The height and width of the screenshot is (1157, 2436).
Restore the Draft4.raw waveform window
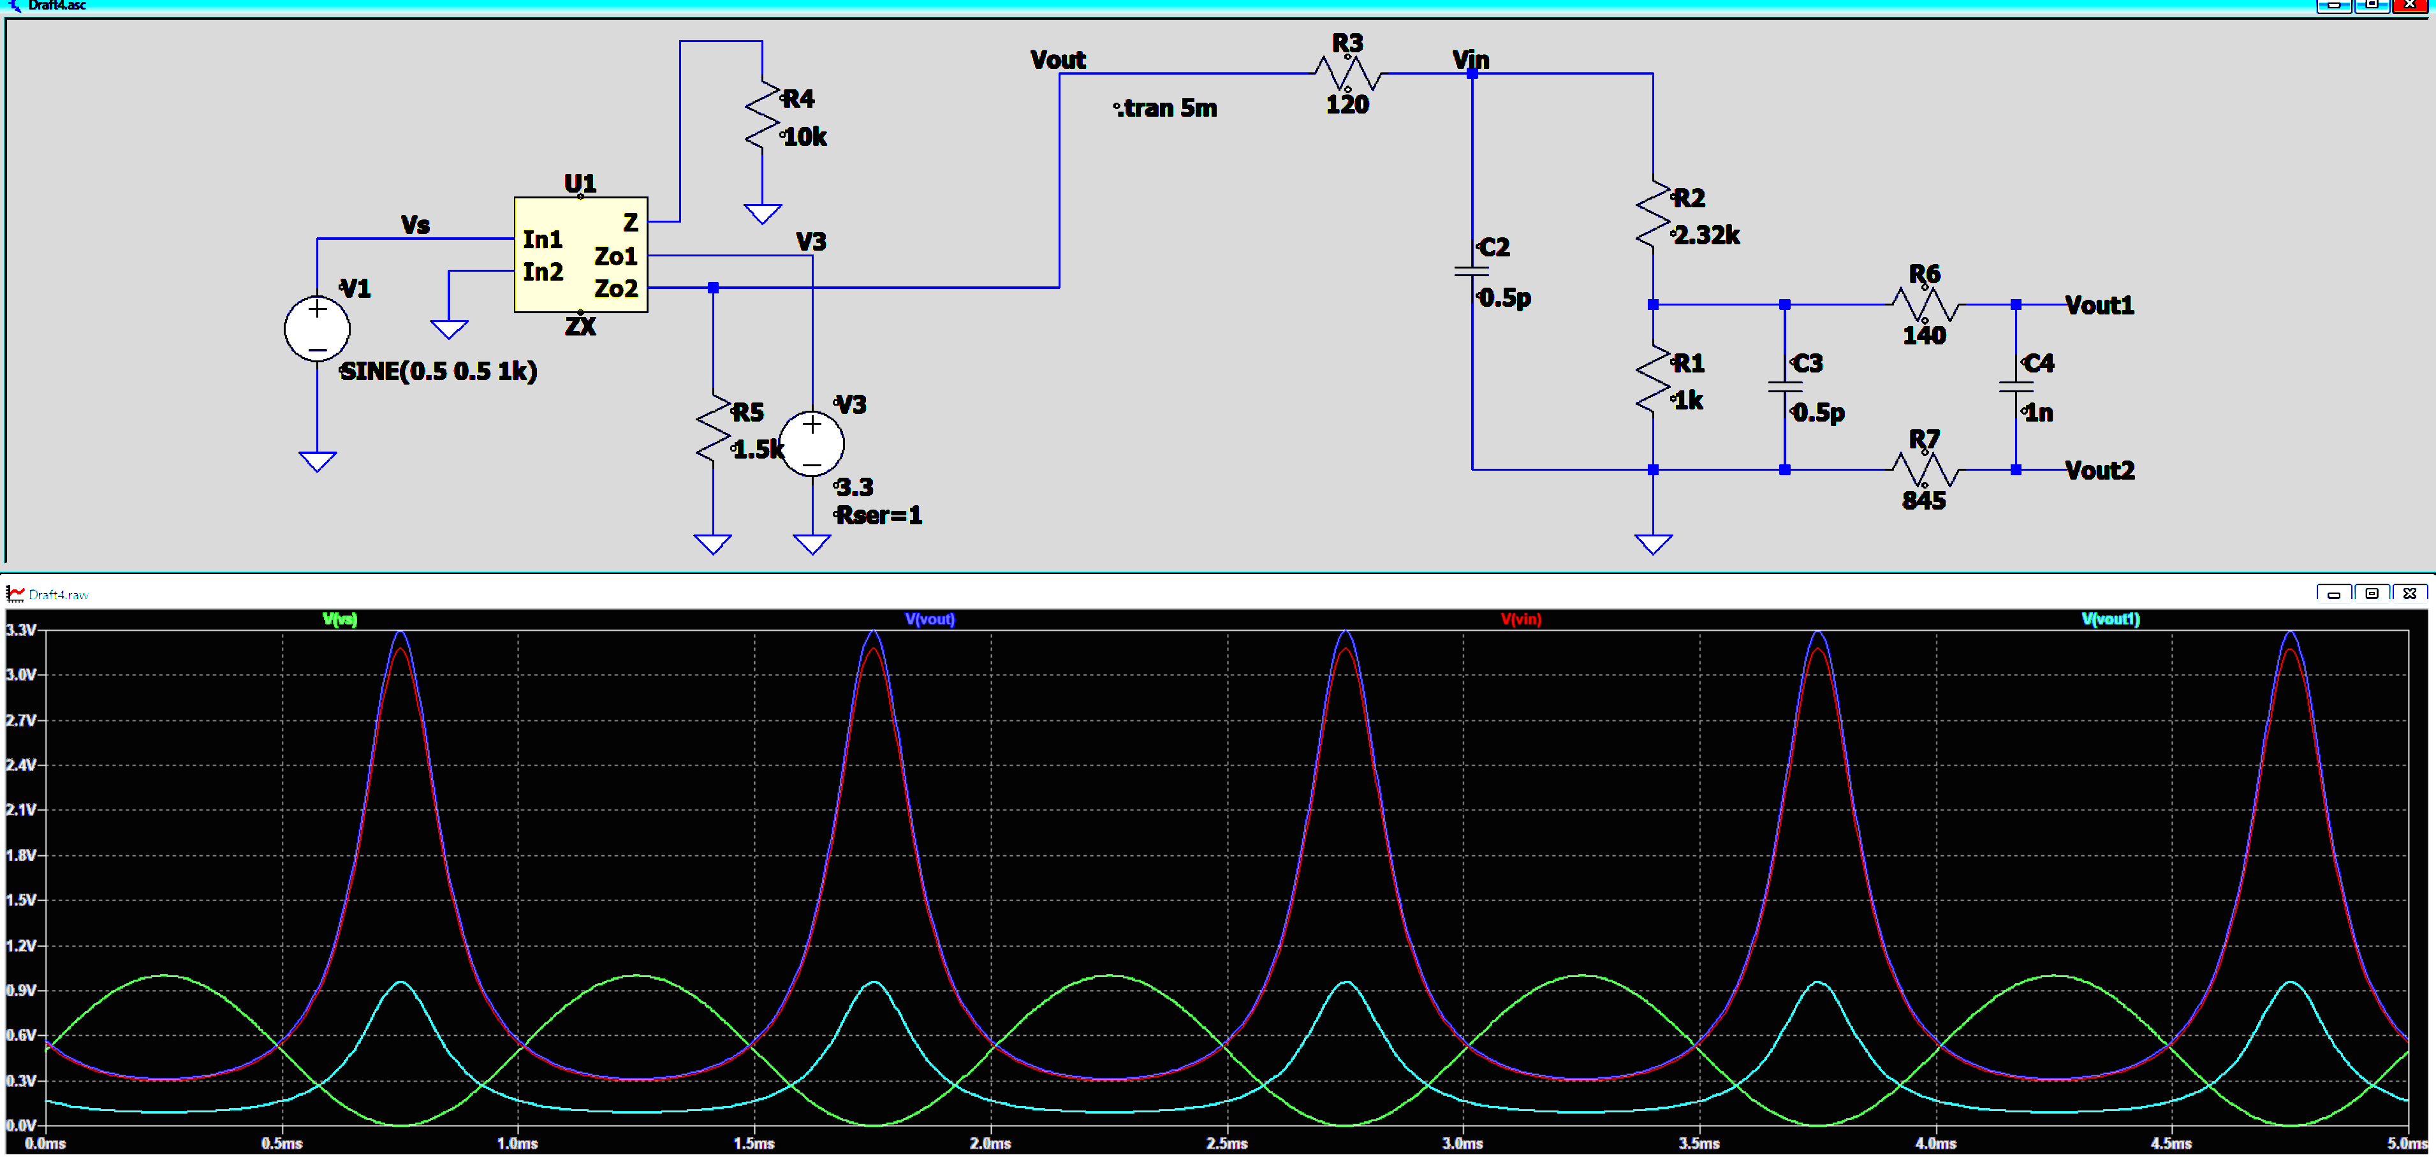(2371, 593)
